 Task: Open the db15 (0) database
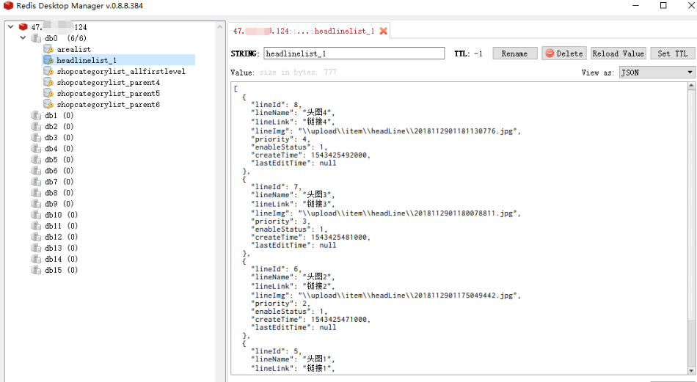coord(62,270)
